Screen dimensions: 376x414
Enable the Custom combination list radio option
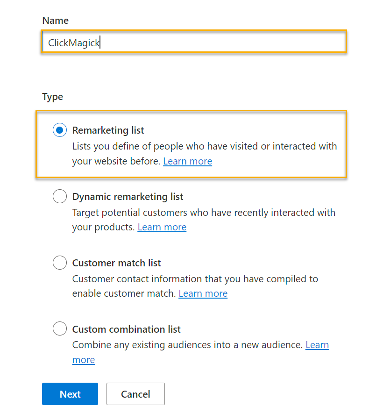click(x=60, y=329)
